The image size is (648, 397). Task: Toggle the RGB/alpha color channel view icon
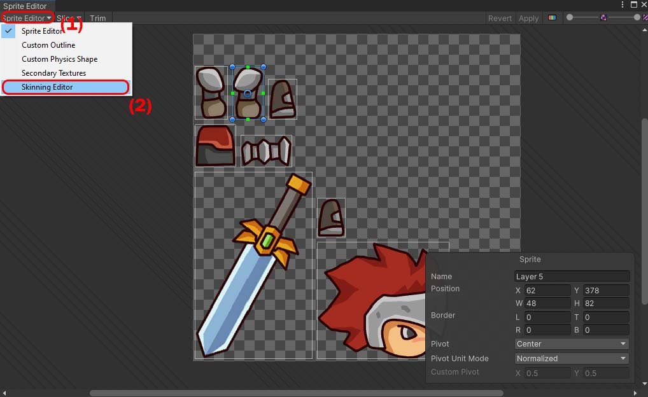[x=552, y=18]
